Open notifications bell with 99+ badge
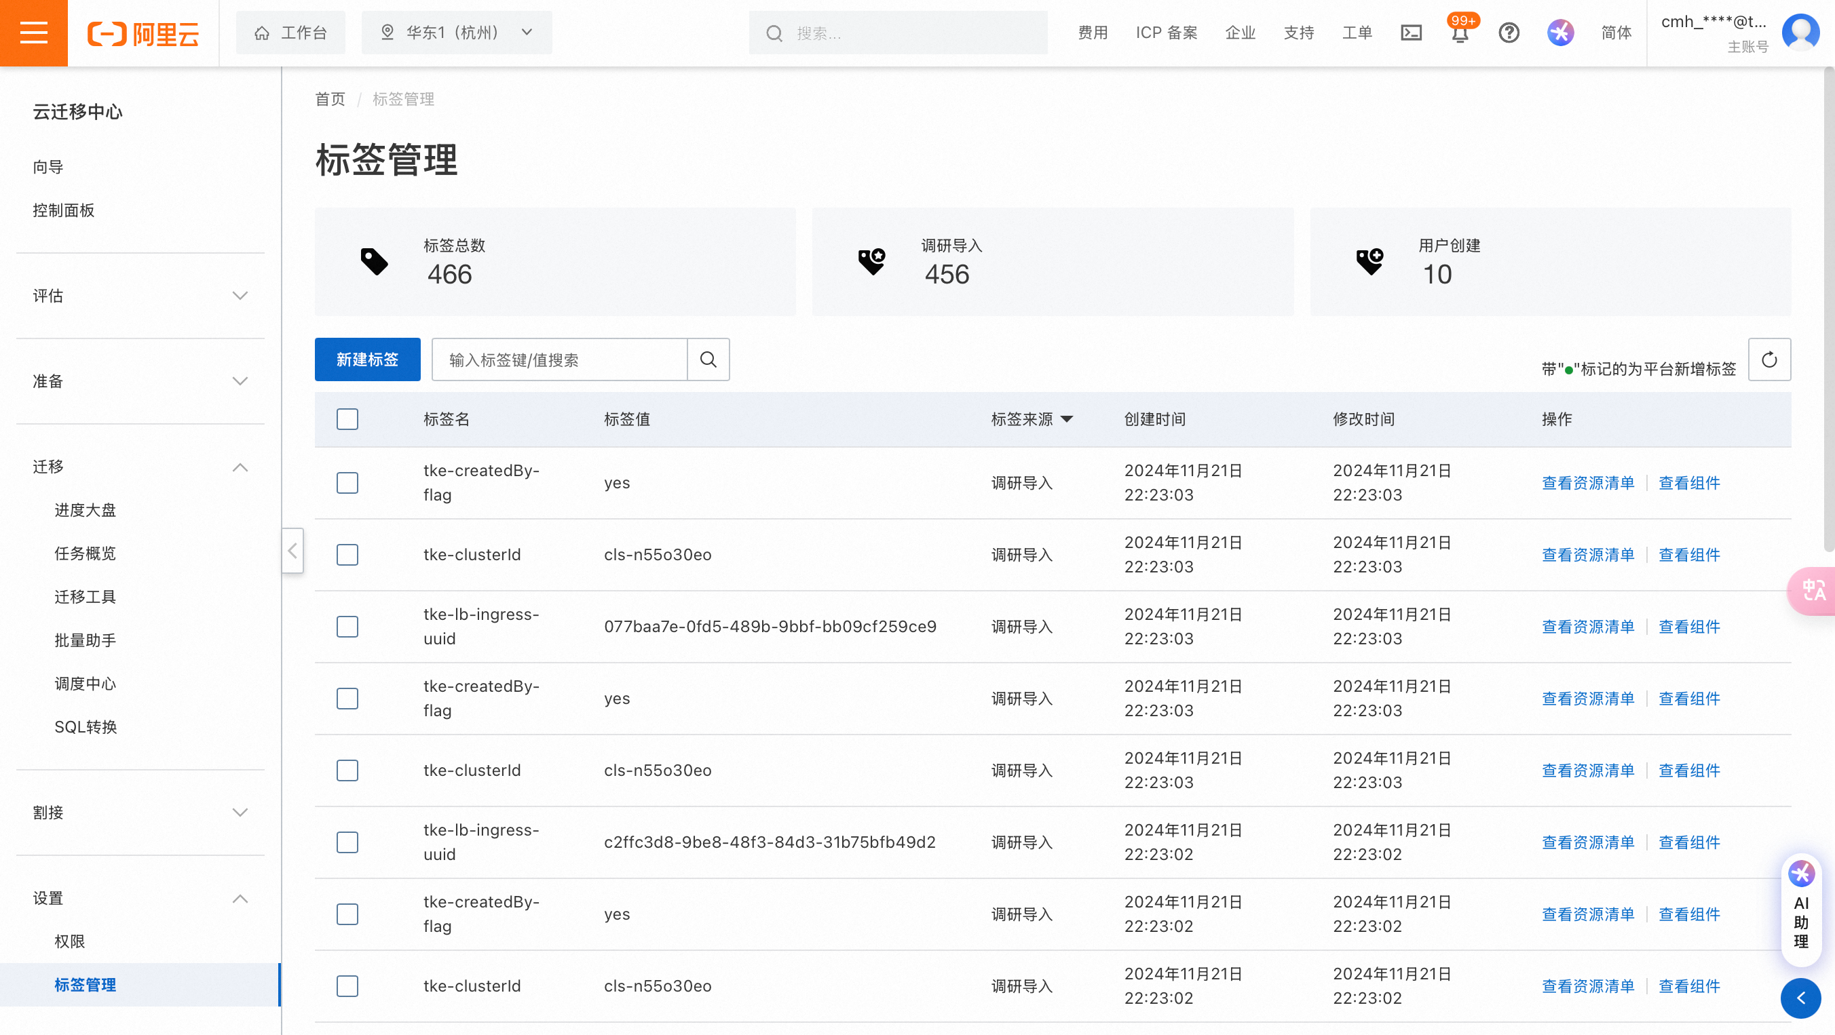This screenshot has width=1835, height=1035. tap(1460, 32)
